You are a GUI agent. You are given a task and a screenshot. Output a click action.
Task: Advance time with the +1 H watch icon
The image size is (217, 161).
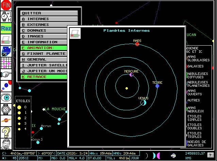tap(6, 17)
